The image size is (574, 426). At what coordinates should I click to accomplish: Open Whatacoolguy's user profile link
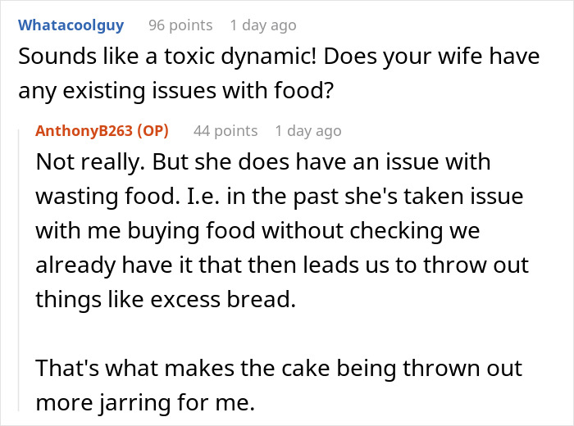click(71, 25)
